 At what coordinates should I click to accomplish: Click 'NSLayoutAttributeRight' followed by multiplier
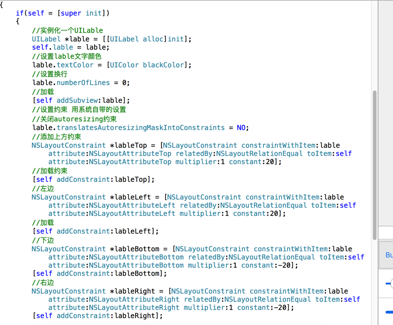[134, 308]
